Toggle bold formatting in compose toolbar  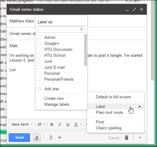(52, 124)
